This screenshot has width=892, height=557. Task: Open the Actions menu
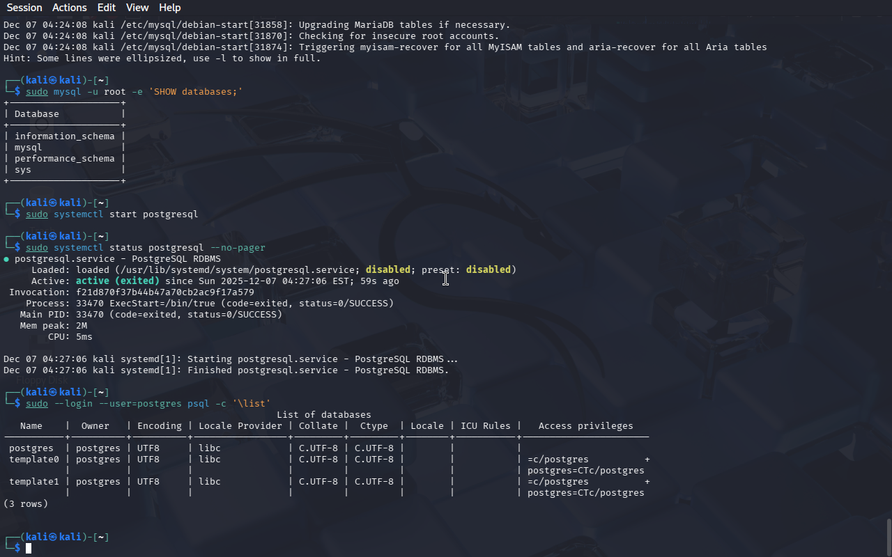(70, 8)
